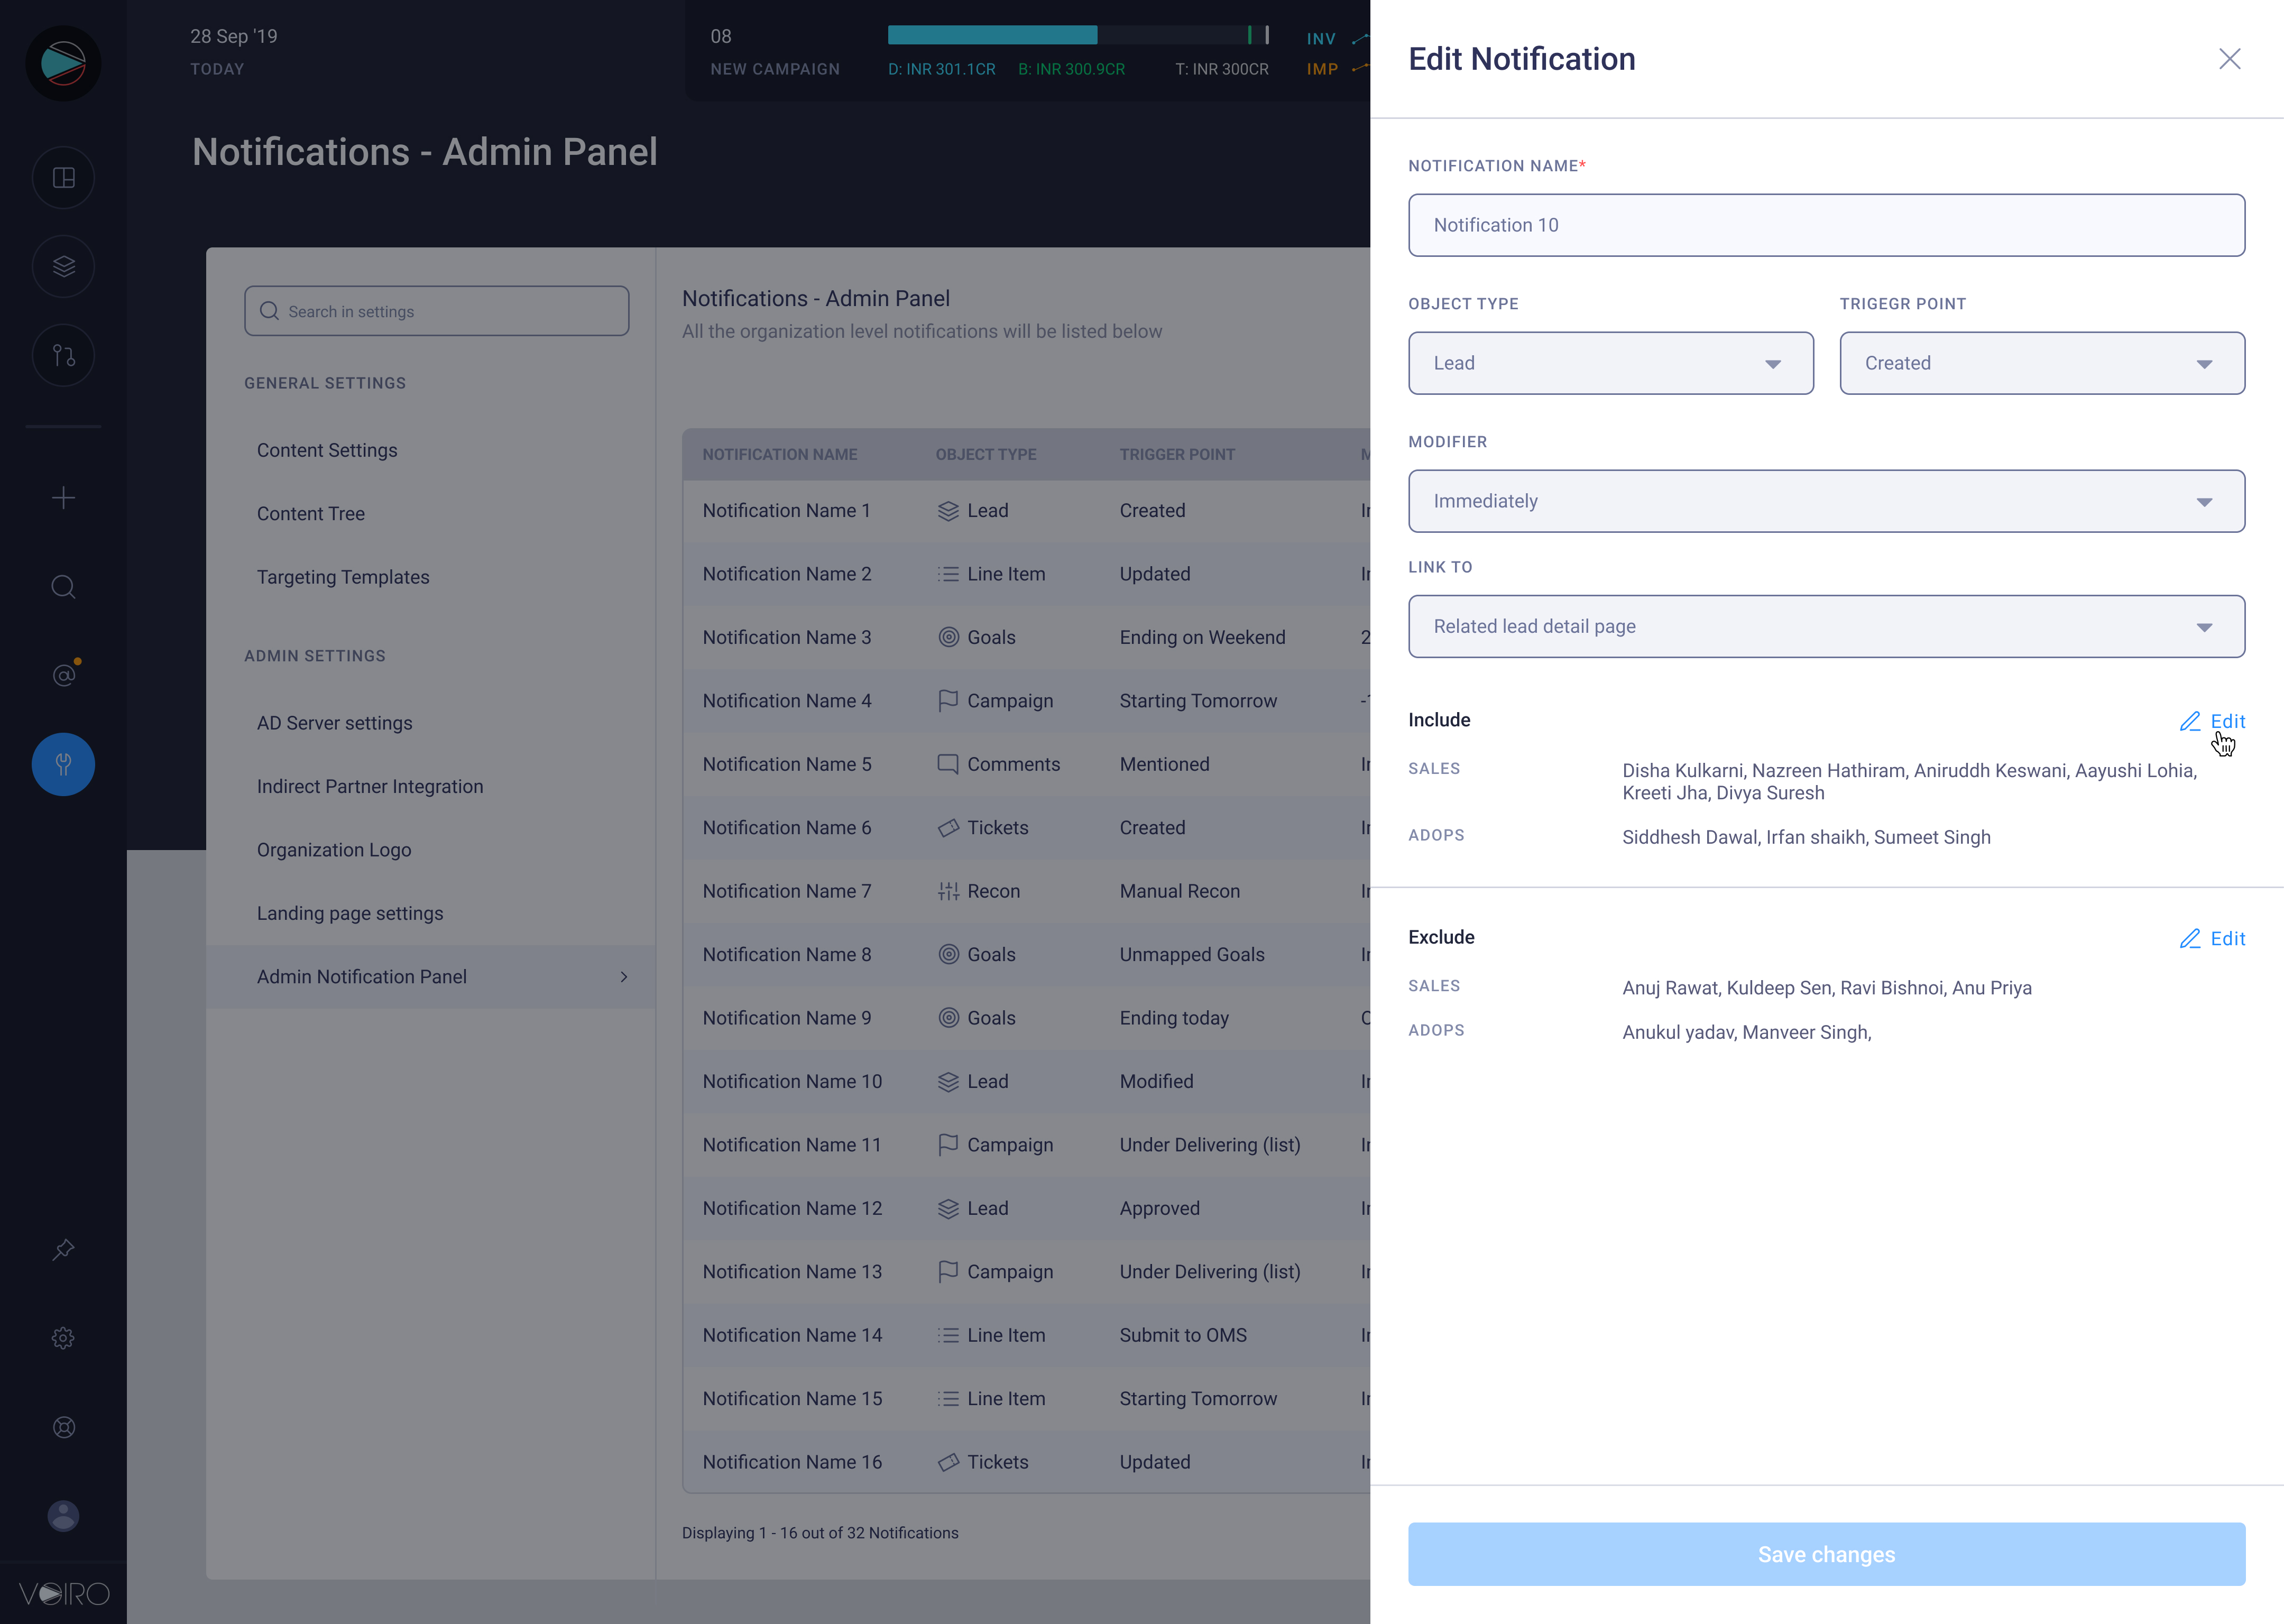
Task: Open the settings gear icon in sidebar
Action: click(63, 1338)
